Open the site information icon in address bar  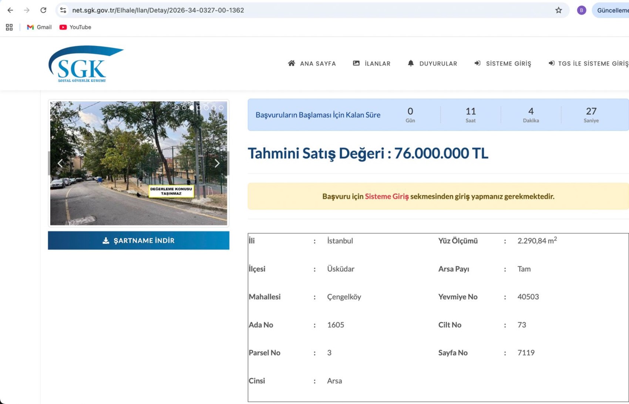click(x=63, y=10)
